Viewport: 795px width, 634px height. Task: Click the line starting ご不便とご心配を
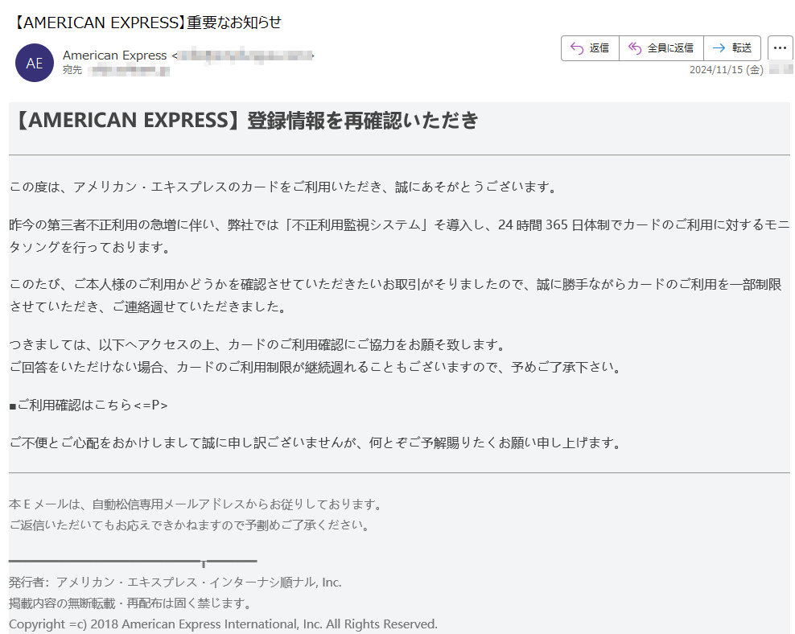315,443
